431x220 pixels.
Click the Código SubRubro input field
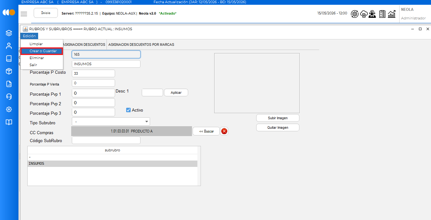click(106, 140)
